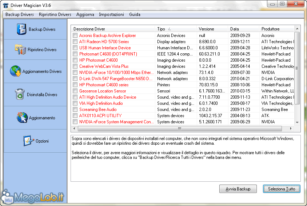This screenshot has width=307, height=206.
Task: Open the Impostazioni menu
Action: pos(111,15)
